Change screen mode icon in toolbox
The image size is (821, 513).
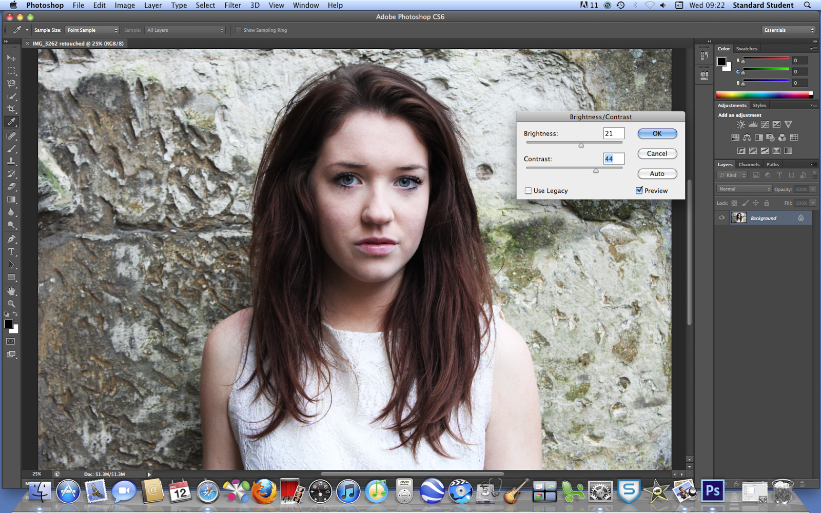[11, 354]
